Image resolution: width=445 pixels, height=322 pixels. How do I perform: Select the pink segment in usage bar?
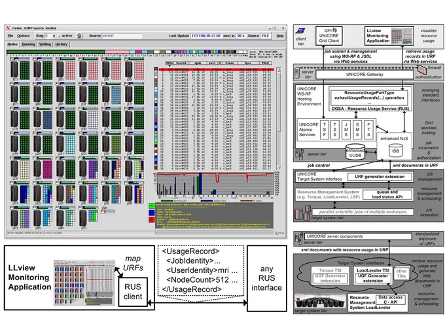pos(117,52)
